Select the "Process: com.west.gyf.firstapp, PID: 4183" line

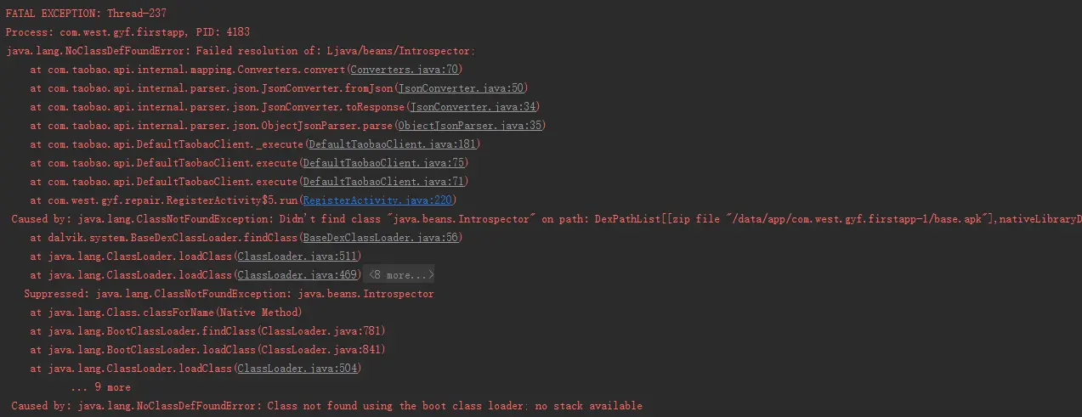pyautogui.click(x=127, y=32)
